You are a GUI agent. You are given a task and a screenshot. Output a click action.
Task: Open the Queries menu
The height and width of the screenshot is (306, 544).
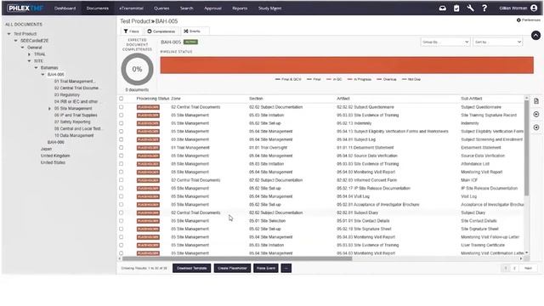[x=161, y=8]
